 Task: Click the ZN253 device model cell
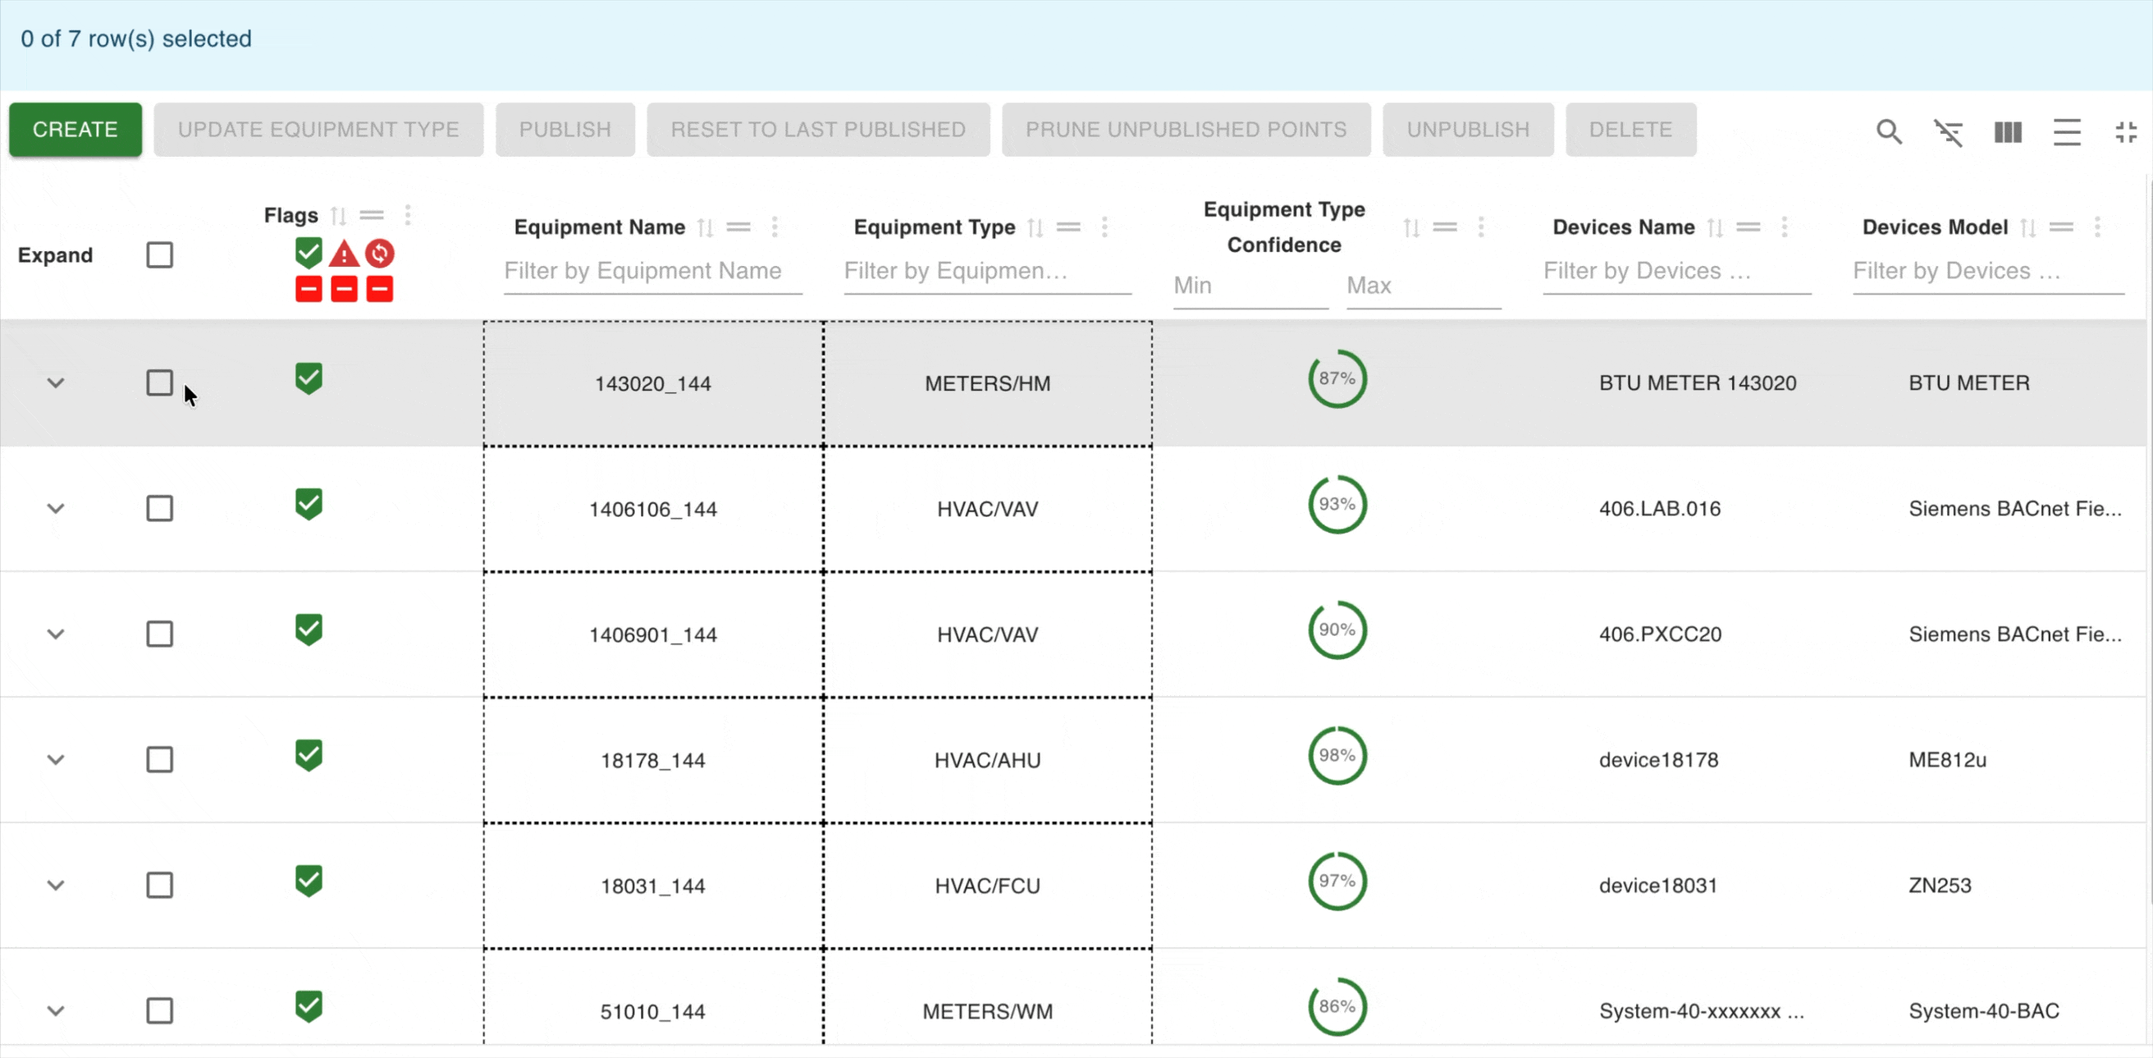(1940, 885)
